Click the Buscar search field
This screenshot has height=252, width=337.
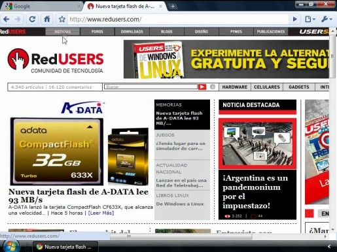point(151,87)
